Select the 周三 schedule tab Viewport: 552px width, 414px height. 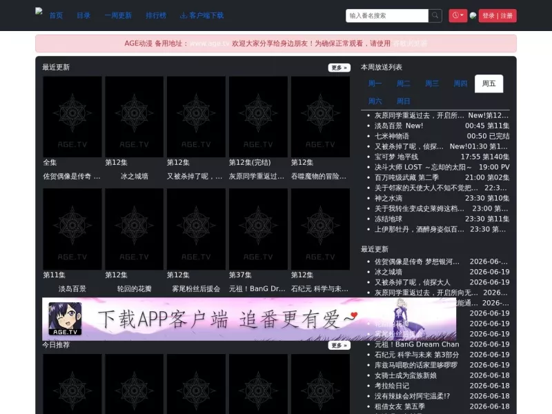pyautogui.click(x=432, y=83)
